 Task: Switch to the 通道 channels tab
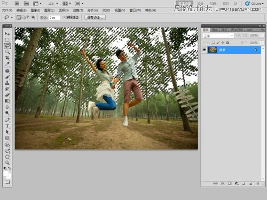[x=215, y=30]
